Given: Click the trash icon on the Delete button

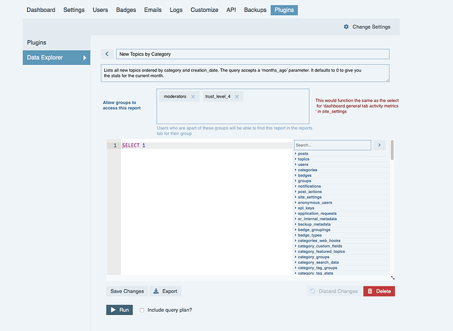Looking at the screenshot, I should [x=370, y=291].
